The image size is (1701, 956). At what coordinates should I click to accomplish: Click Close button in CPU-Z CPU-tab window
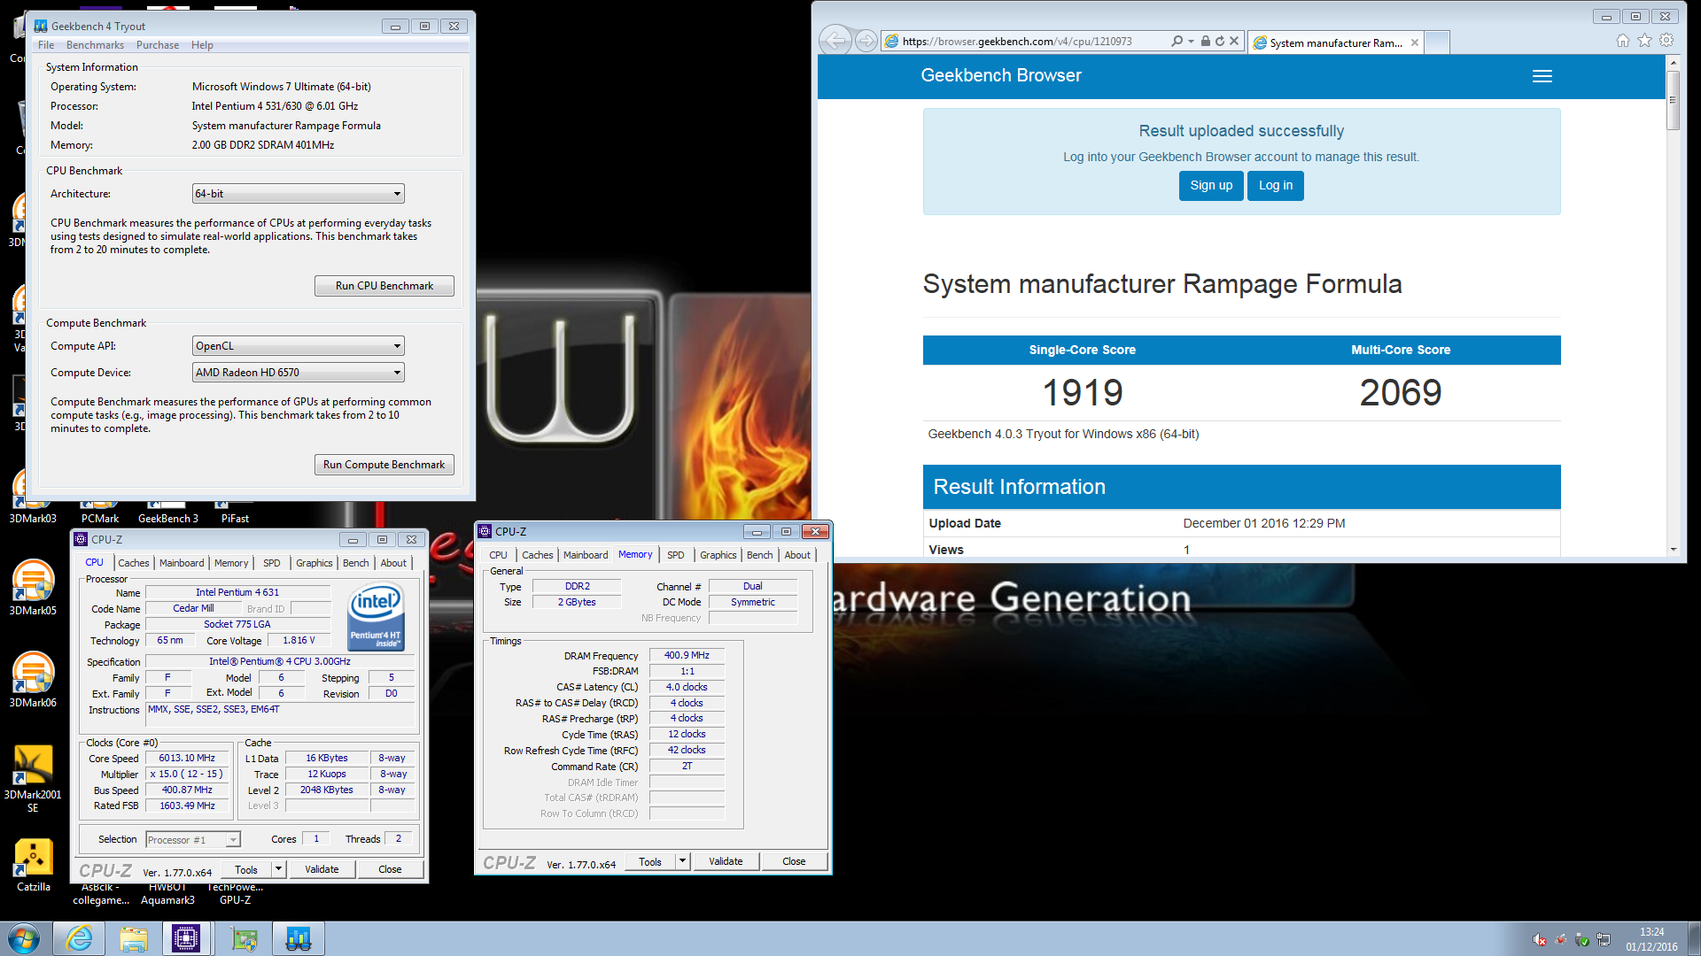pyautogui.click(x=391, y=869)
